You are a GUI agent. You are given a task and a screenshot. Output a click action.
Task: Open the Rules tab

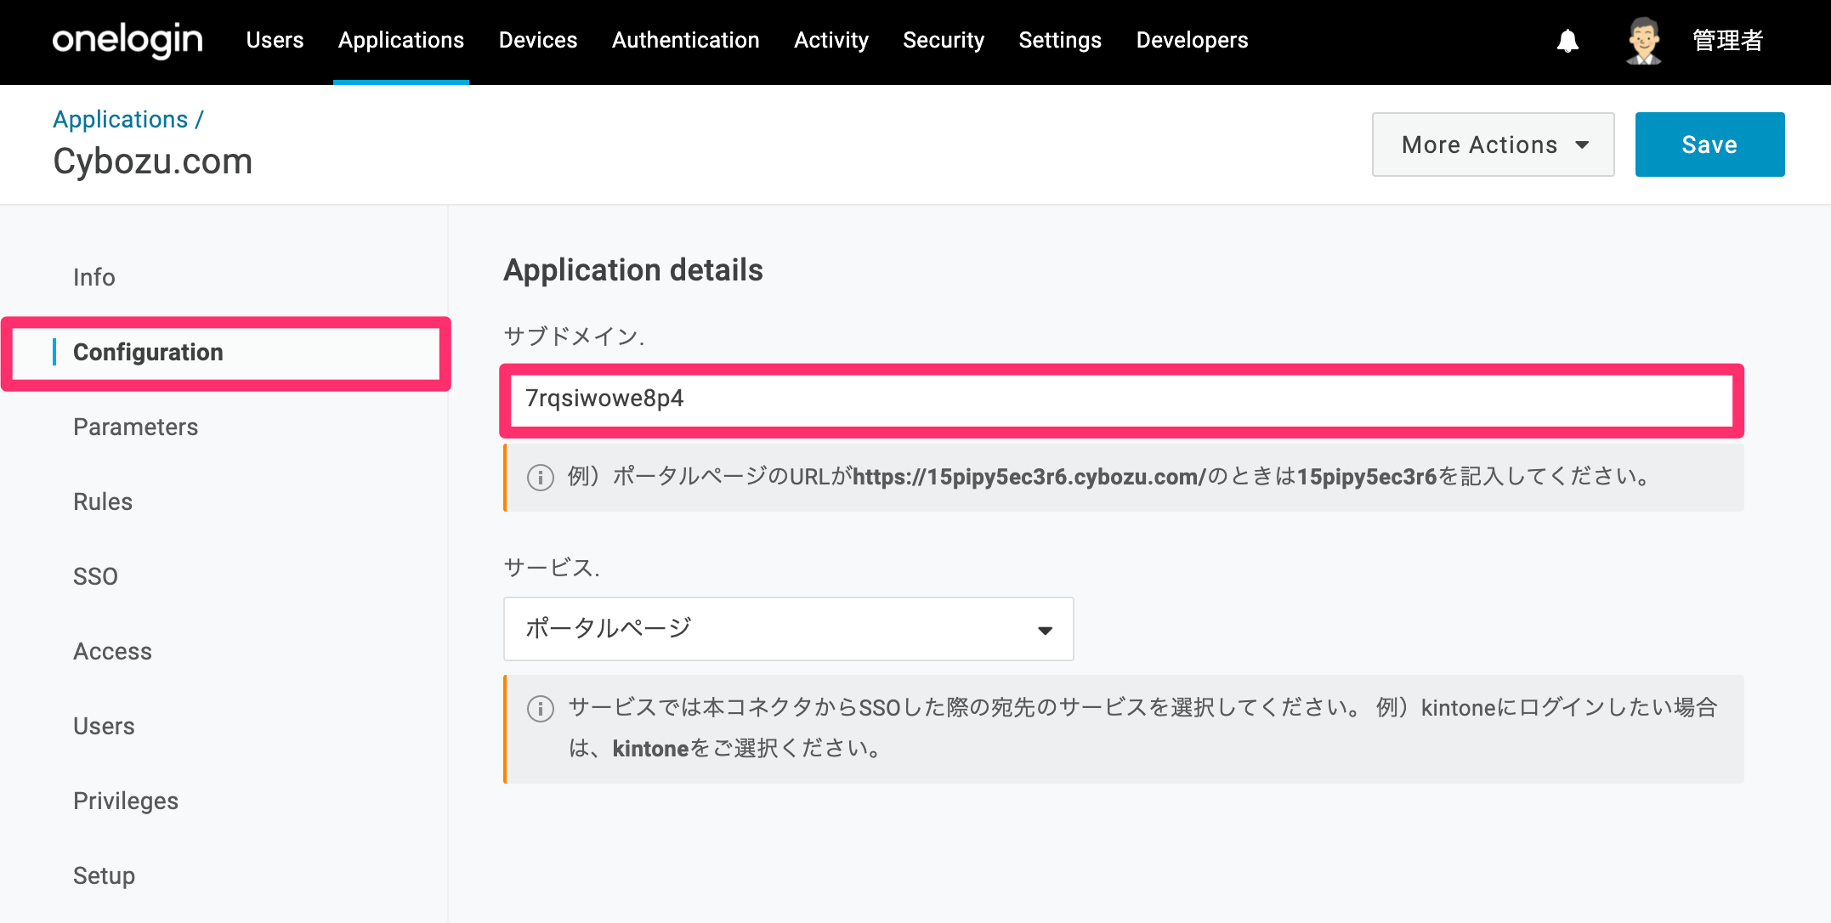pyautogui.click(x=103, y=501)
